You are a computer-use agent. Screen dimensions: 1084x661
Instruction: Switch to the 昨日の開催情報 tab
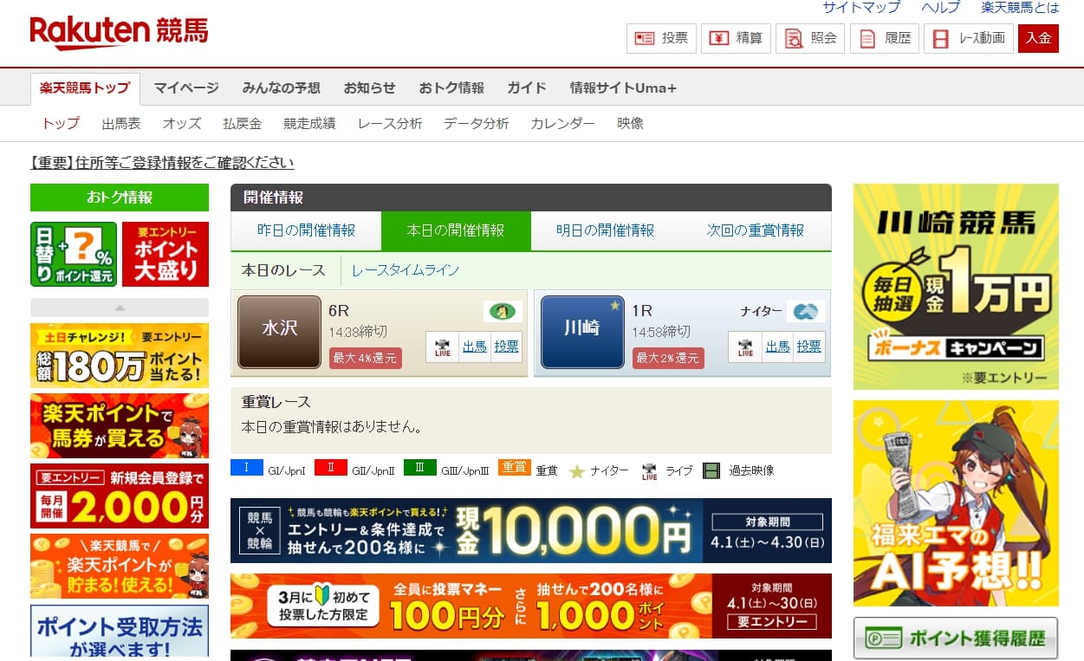(x=306, y=230)
